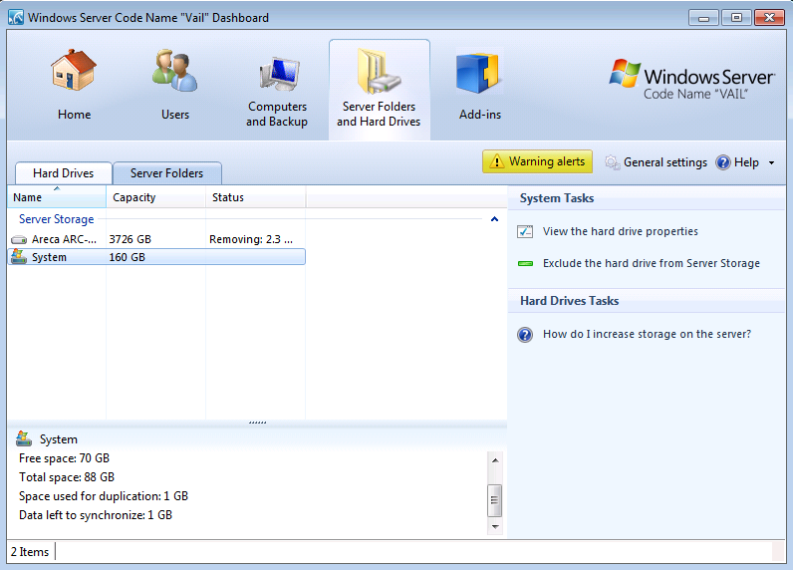This screenshot has width=793, height=570.
Task: Select Server Folders and Hard Drives icon
Action: [x=379, y=71]
